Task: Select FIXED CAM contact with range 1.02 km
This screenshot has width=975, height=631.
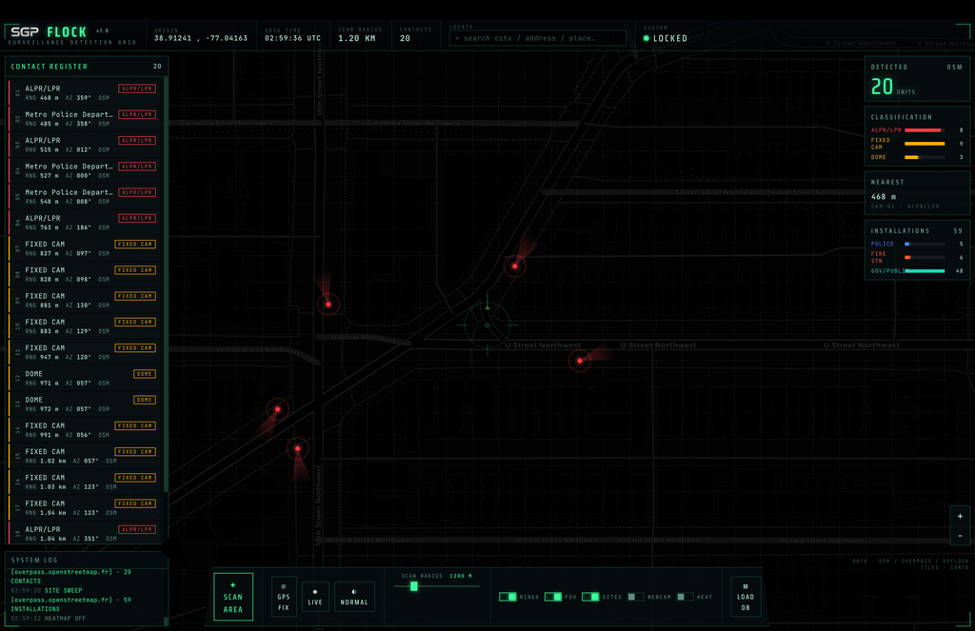Action: point(86,456)
